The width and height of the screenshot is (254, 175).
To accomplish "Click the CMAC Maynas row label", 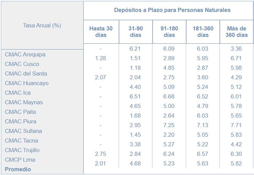I will coord(24,102).
